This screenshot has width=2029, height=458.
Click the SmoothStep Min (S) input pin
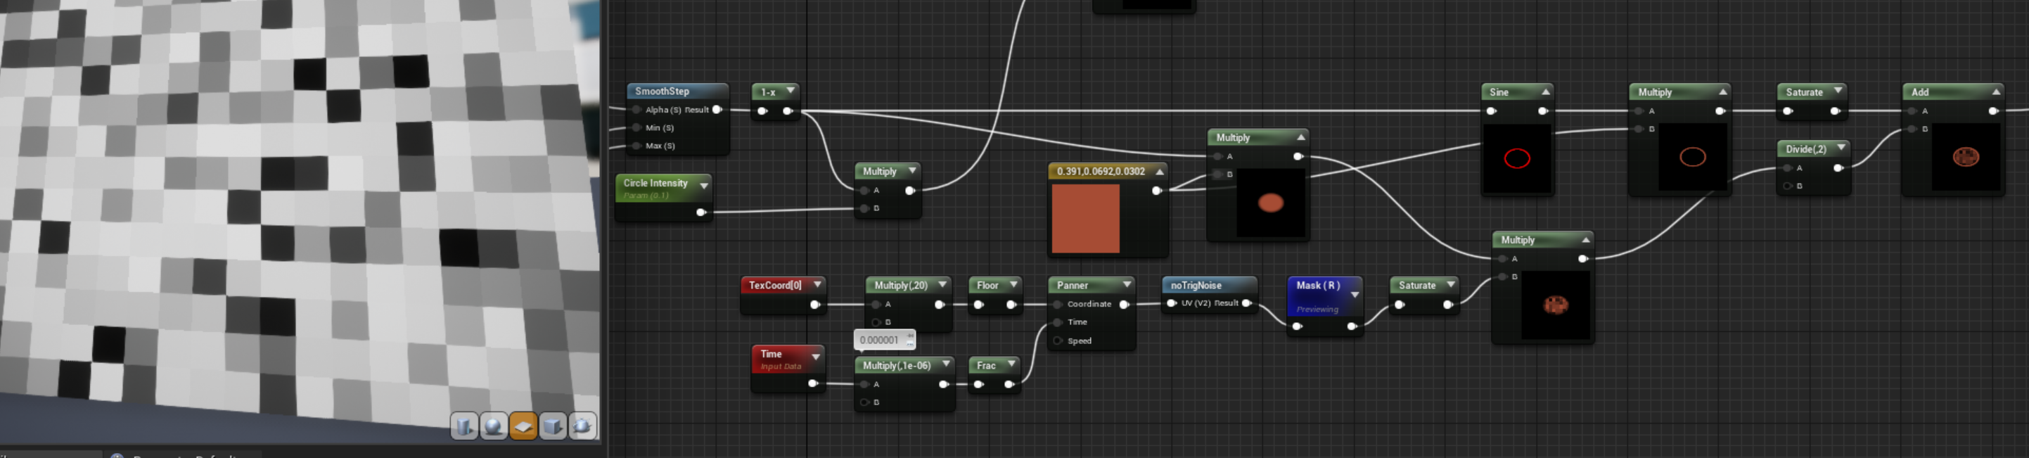coord(636,128)
